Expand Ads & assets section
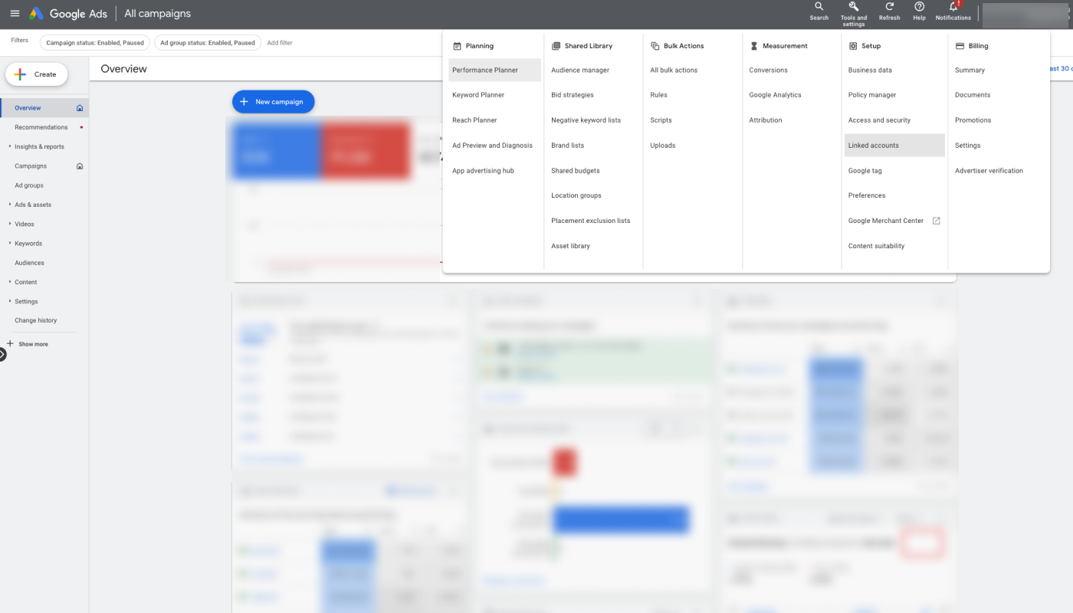Screen dimensions: 1073x613 pyautogui.click(x=10, y=205)
